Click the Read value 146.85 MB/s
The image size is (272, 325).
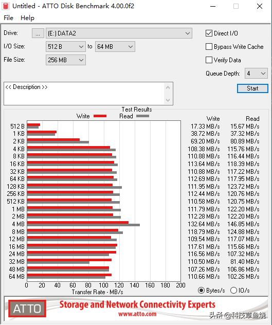(x=243, y=224)
